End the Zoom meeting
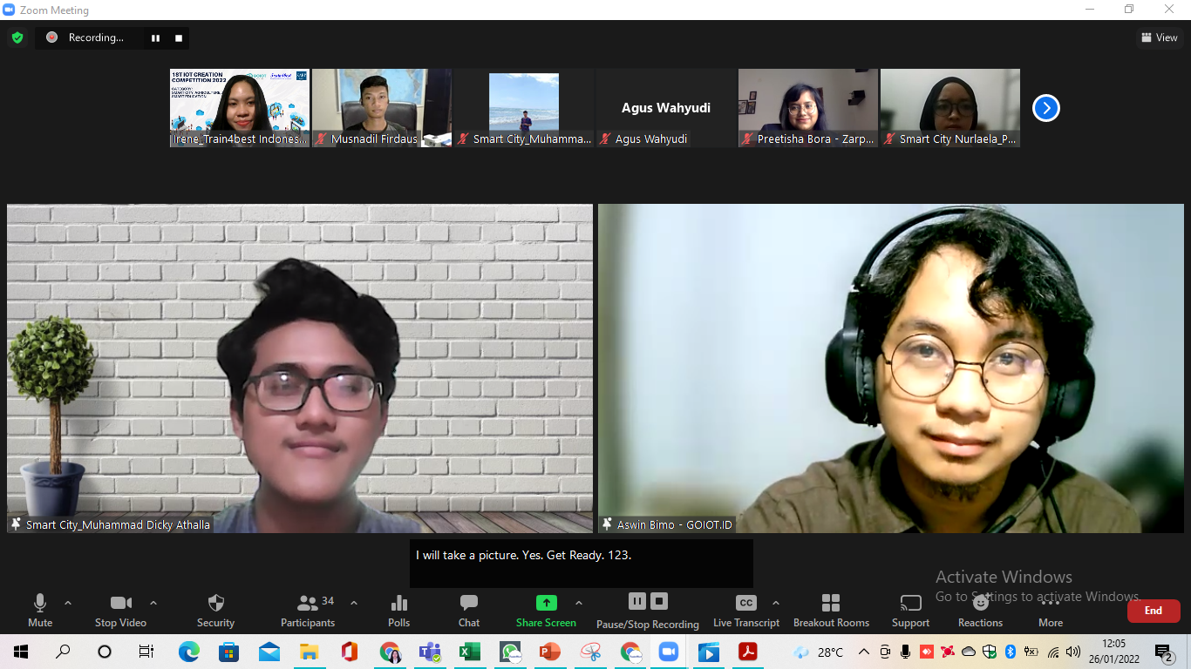 [x=1154, y=611]
